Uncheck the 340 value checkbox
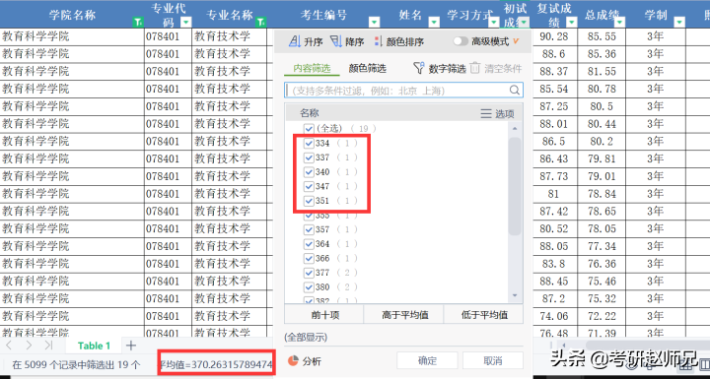This screenshot has width=710, height=379. click(310, 172)
